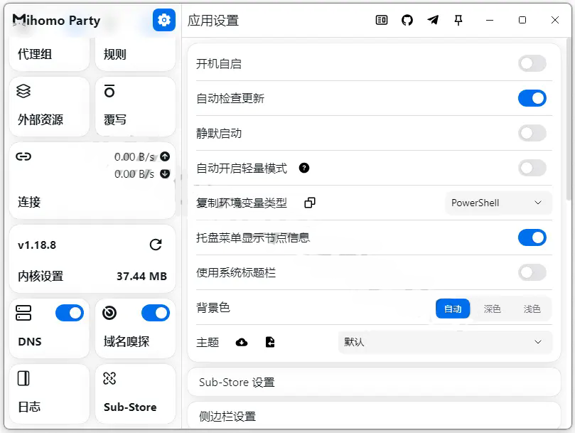The image size is (575, 433).
Task: Open the 内核设置 page
Action: (x=92, y=259)
